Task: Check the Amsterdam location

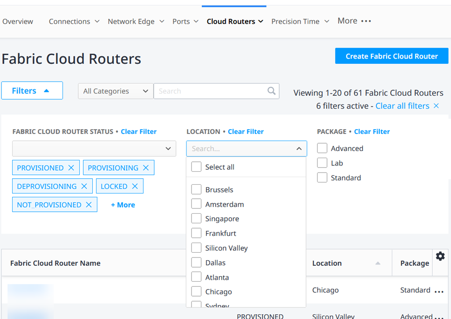Action: coord(196,204)
